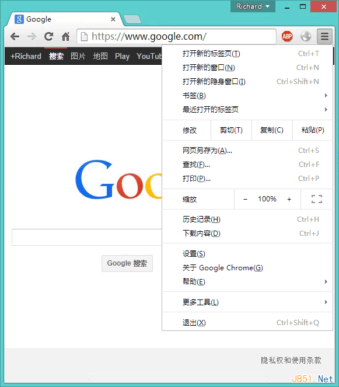Click the browser back arrow
This screenshot has height=387, width=339.
click(15, 37)
